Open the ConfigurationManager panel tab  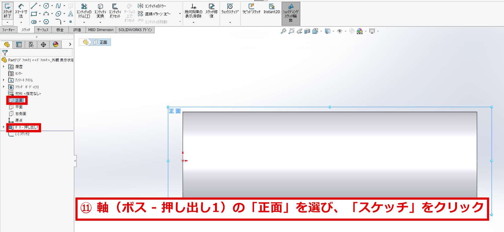coord(31,45)
